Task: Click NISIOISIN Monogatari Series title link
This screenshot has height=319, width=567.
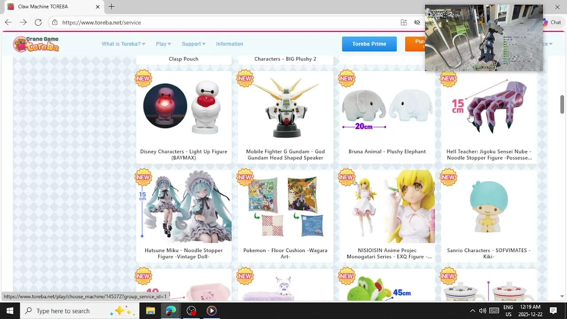Action: pyautogui.click(x=389, y=253)
